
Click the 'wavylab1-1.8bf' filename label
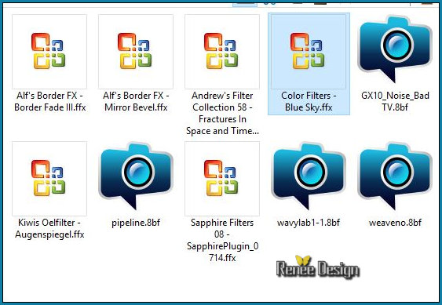tap(309, 223)
